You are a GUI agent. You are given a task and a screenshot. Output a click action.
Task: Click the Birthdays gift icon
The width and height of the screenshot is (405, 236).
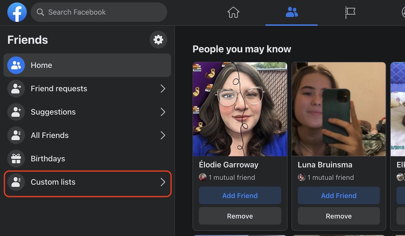click(x=16, y=159)
